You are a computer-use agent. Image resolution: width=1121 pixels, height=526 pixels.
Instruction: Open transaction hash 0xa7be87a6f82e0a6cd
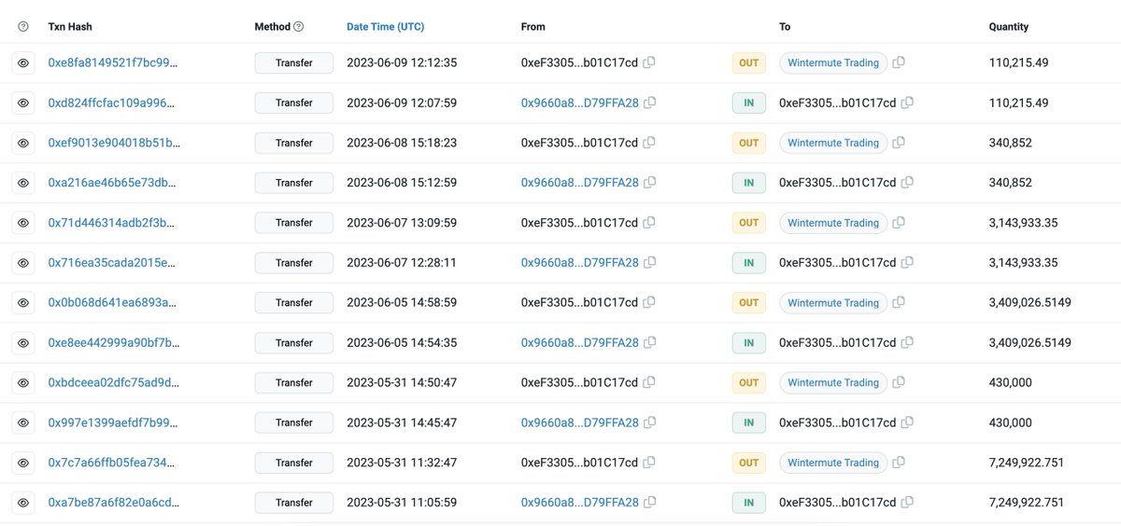[113, 503]
